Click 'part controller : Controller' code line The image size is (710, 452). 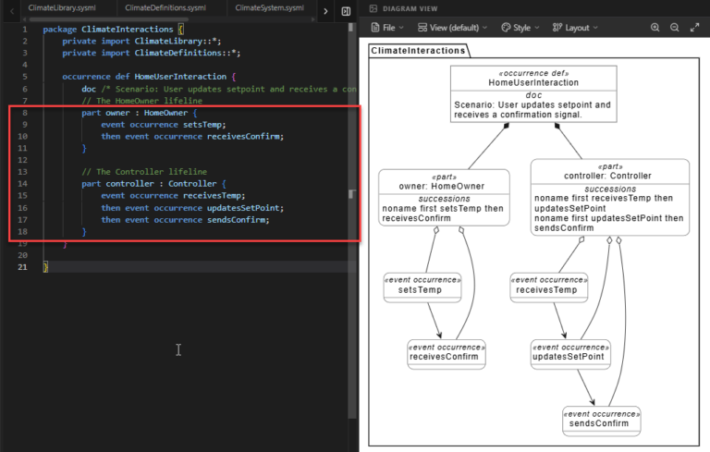coord(154,183)
